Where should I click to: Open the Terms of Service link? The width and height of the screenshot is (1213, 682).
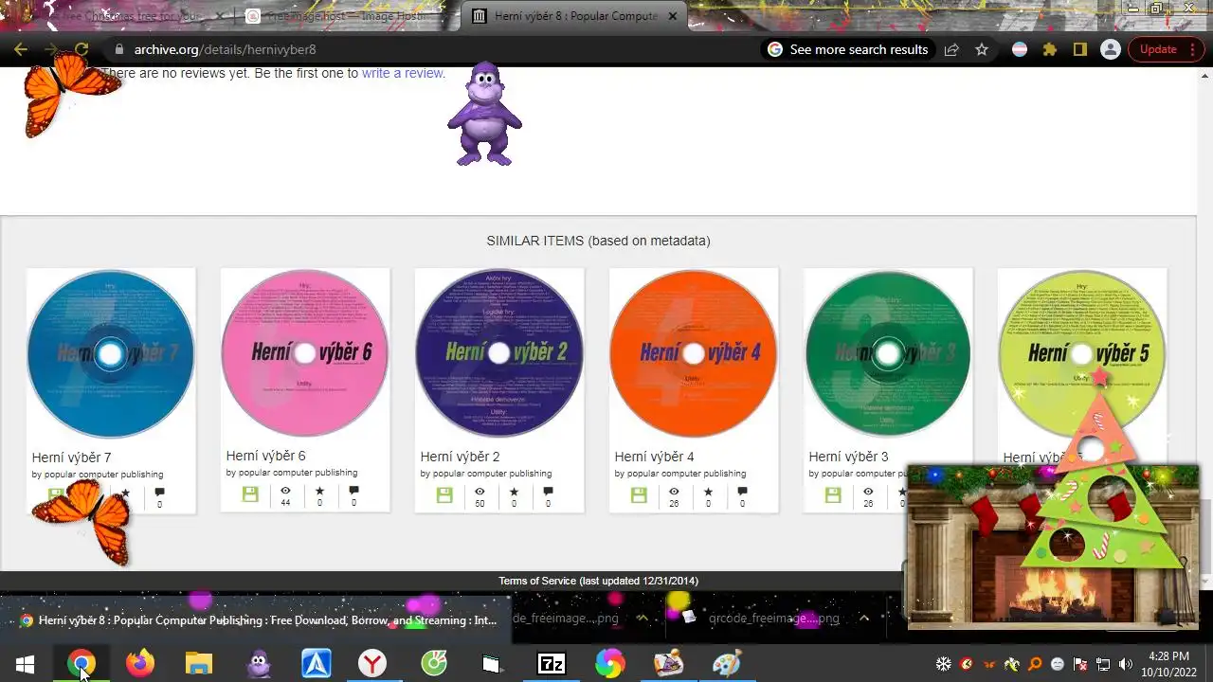coord(538,581)
